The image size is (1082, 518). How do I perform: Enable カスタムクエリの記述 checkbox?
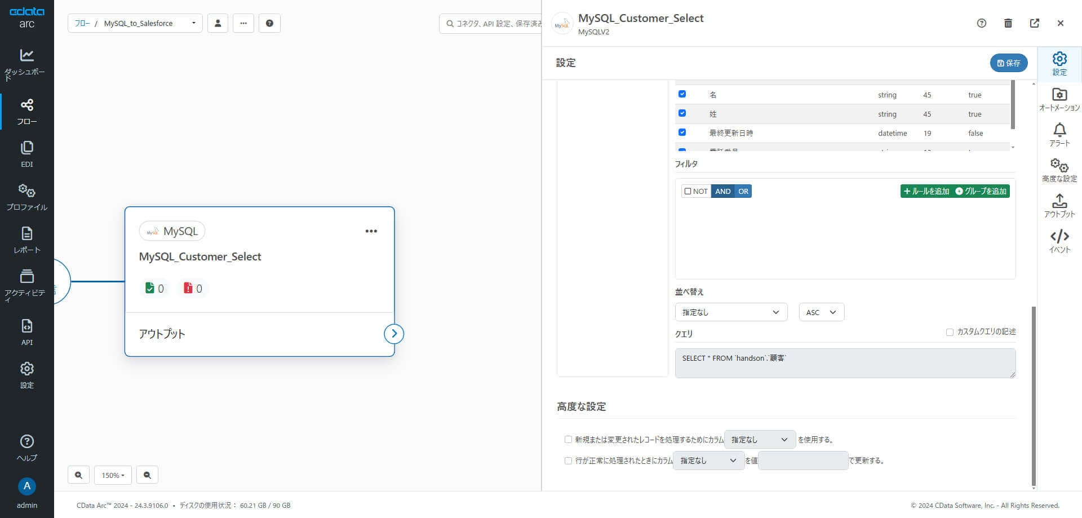point(950,332)
